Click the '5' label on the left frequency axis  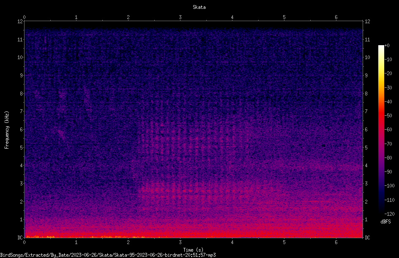coord(22,147)
